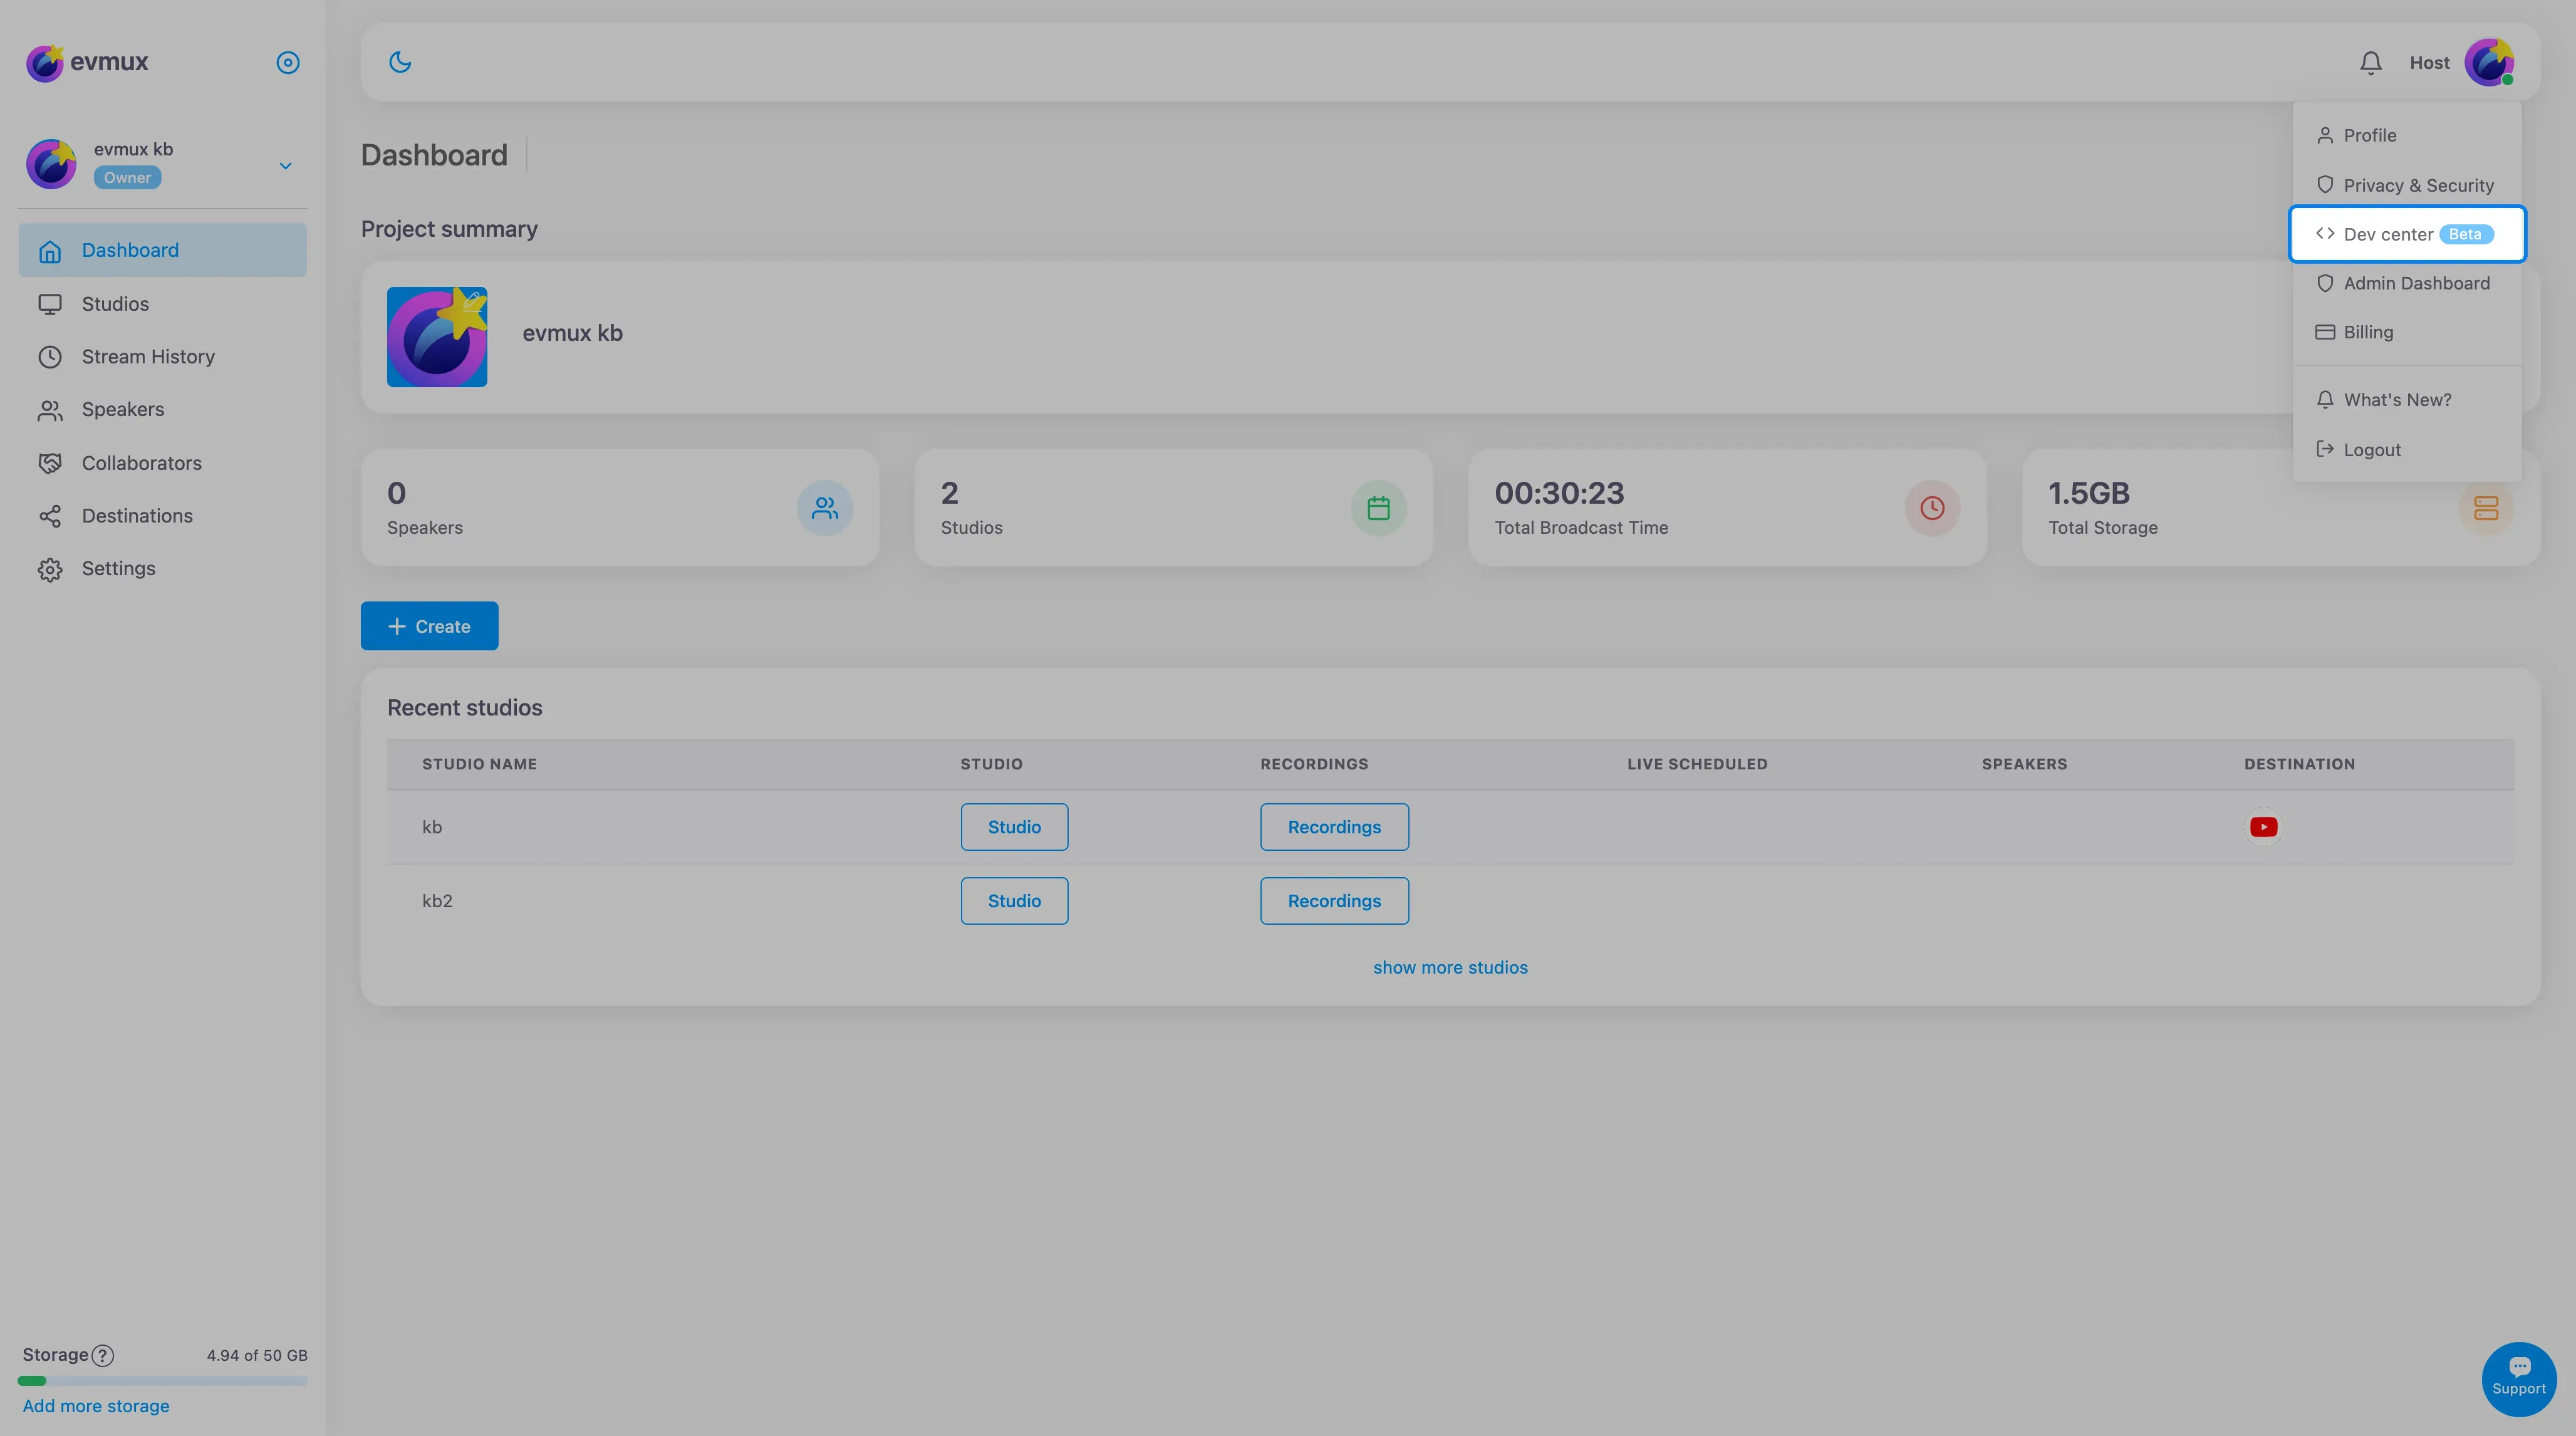This screenshot has height=1436, width=2576.
Task: Collapse sidebar using the circular target icon
Action: [x=288, y=62]
